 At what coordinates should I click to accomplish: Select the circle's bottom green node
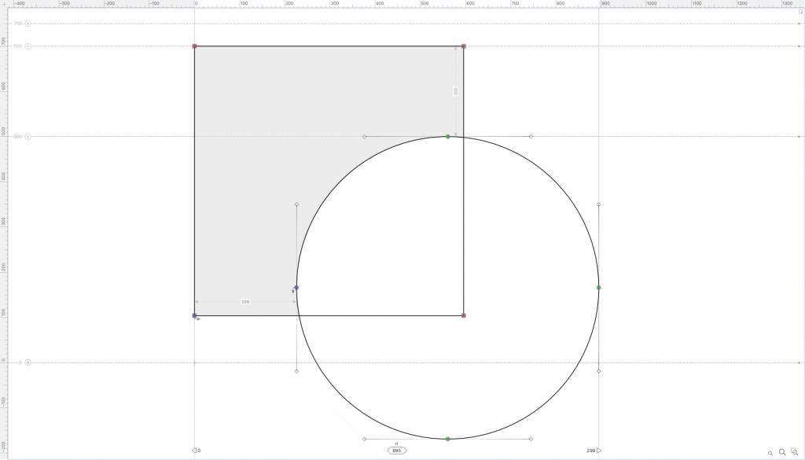point(447,439)
